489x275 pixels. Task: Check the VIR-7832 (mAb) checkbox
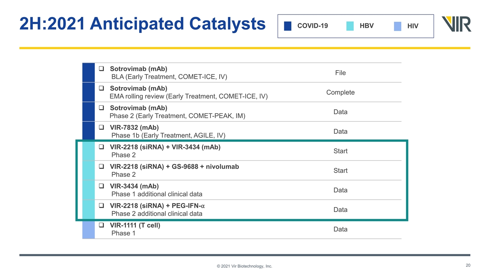point(102,128)
